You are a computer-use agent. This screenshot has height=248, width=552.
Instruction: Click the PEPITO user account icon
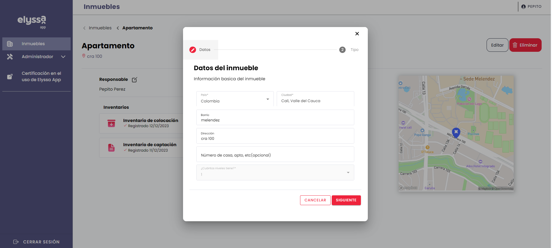click(523, 7)
